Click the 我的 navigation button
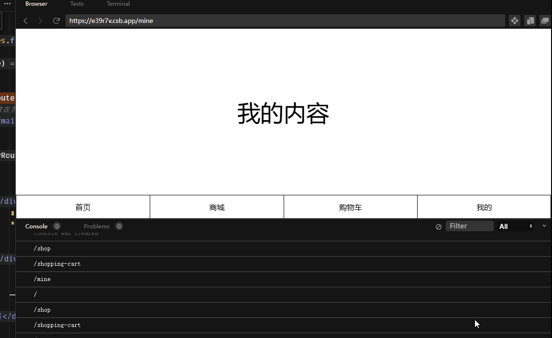552x338 pixels. pos(484,207)
